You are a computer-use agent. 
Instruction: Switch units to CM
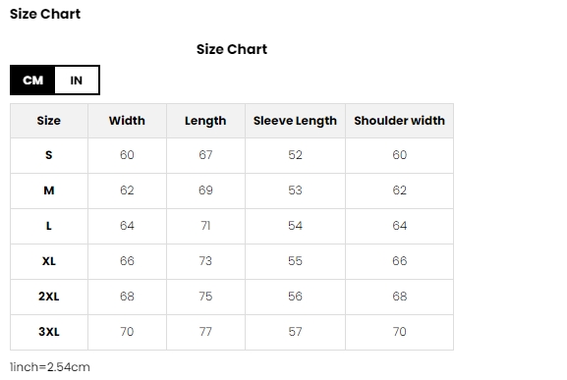pos(32,81)
